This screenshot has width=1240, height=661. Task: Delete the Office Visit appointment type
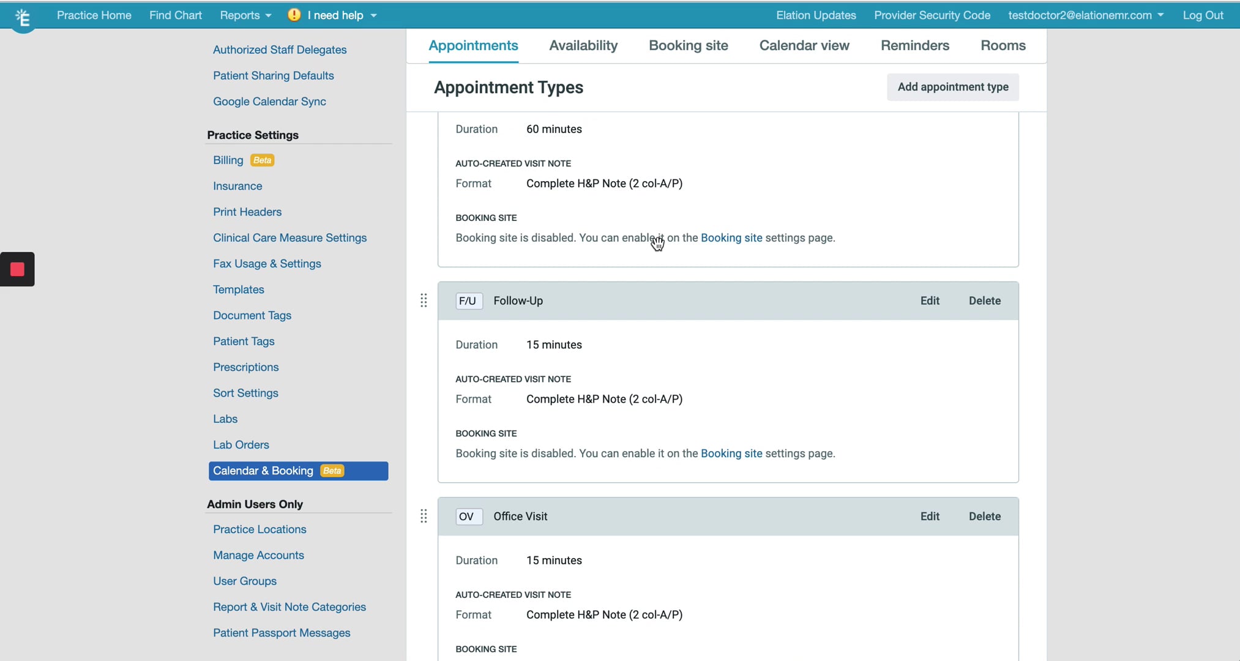point(985,516)
